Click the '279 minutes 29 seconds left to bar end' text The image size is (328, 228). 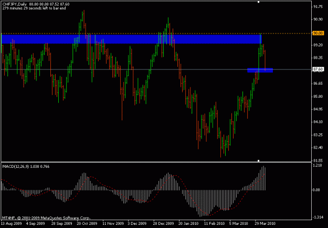(34, 8)
